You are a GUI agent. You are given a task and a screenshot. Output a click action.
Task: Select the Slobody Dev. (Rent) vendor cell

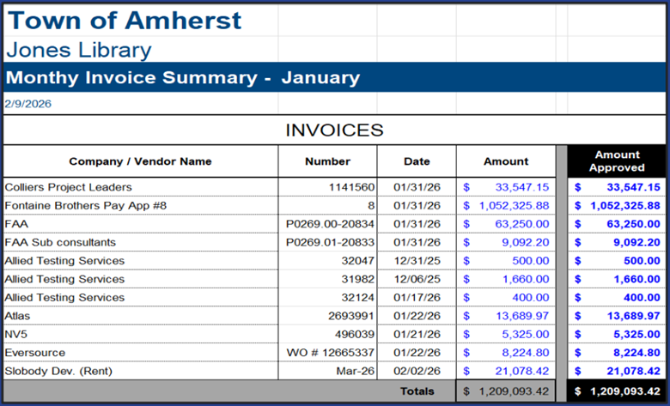58,371
